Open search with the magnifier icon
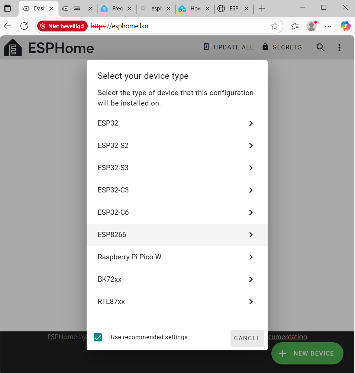The width and height of the screenshot is (355, 373). pyautogui.click(x=320, y=48)
